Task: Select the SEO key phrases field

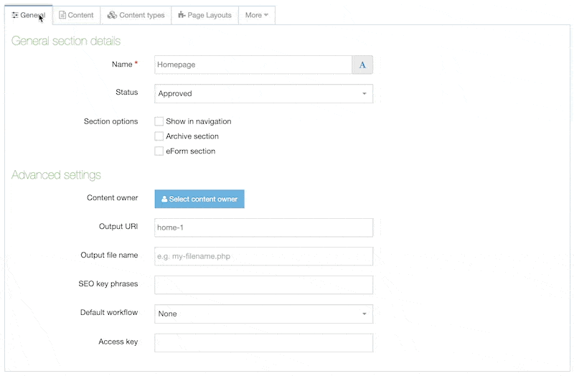Action: [x=263, y=285]
